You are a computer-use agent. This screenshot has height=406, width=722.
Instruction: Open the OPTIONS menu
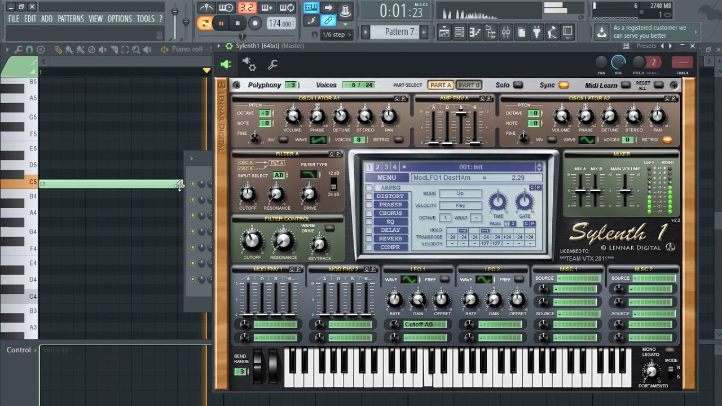pyautogui.click(x=120, y=19)
